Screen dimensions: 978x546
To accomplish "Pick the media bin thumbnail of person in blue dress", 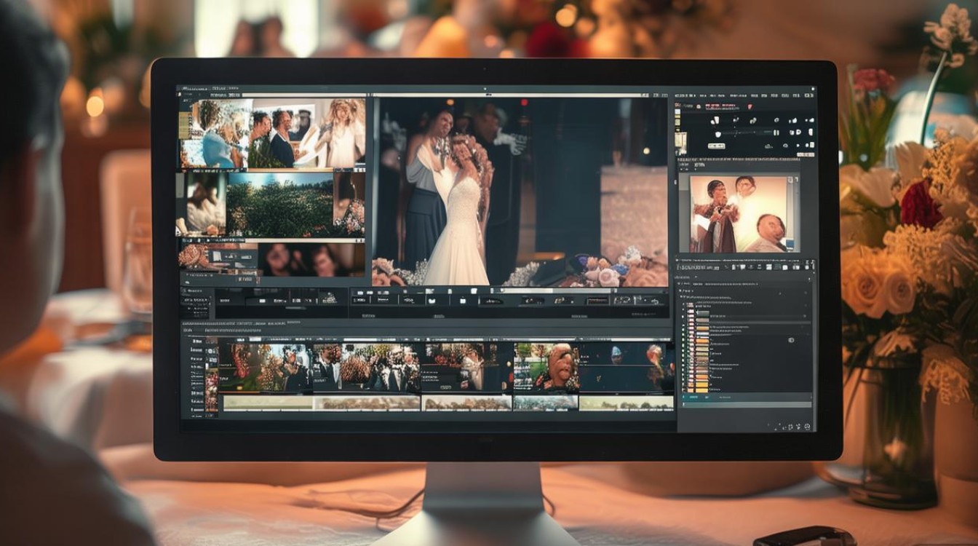I will pyautogui.click(x=215, y=134).
